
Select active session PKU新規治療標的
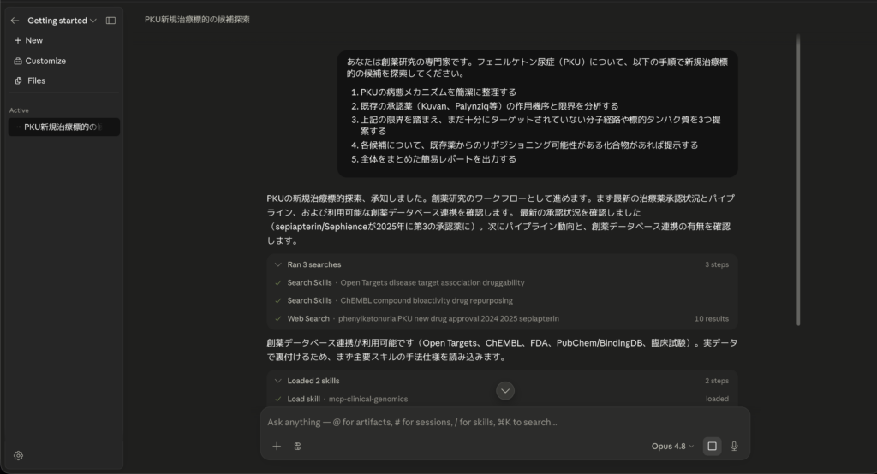(x=63, y=127)
